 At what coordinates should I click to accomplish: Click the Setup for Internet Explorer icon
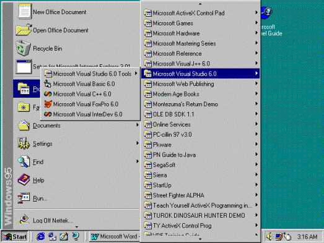click(x=24, y=66)
